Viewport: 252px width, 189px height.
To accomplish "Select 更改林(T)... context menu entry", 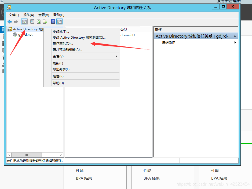I will coord(61,31).
